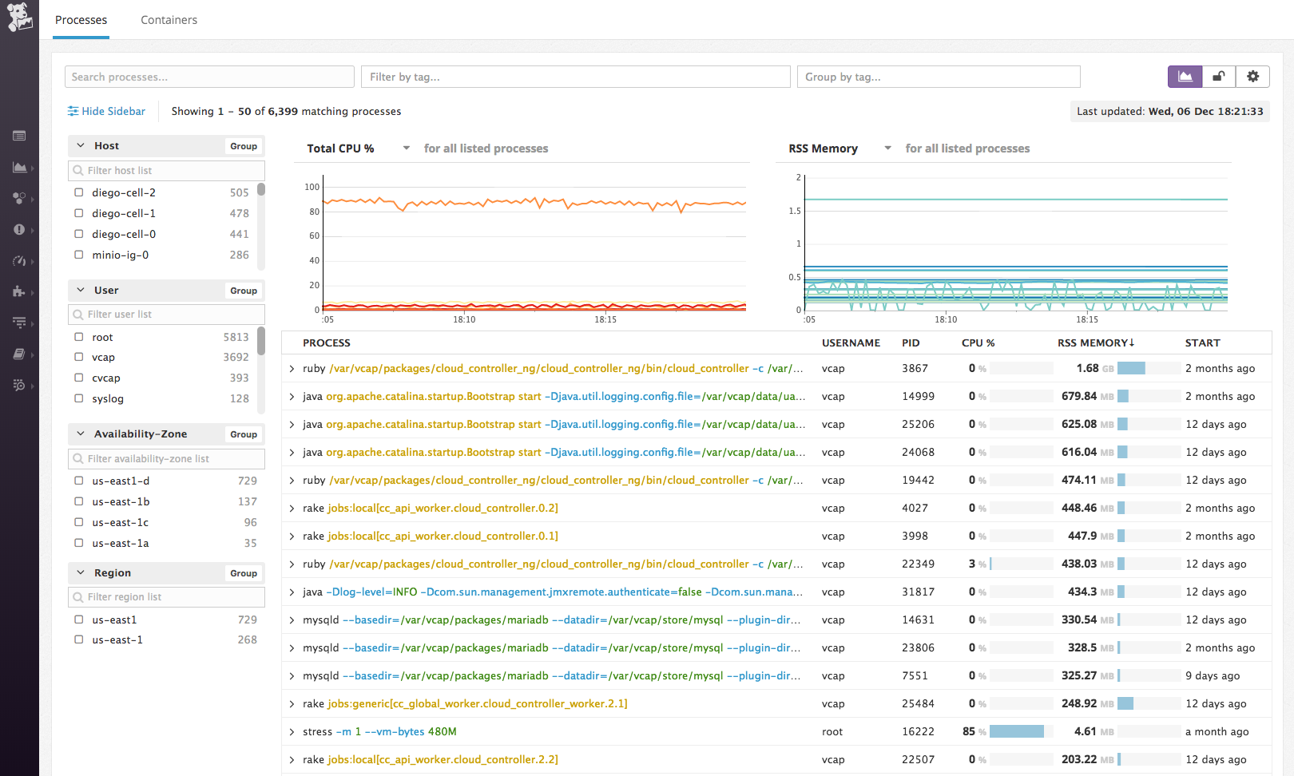The image size is (1294, 776).
Task: Switch to the Processes tab
Action: pyautogui.click(x=81, y=20)
